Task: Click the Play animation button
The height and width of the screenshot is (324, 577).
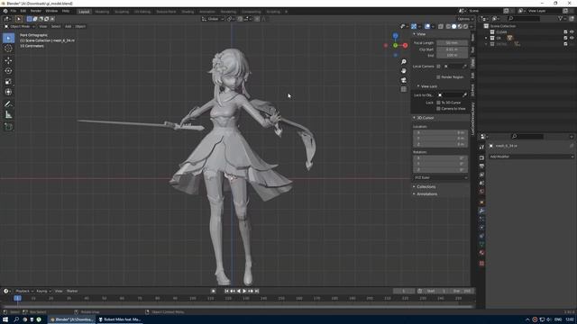Action: click(x=244, y=291)
